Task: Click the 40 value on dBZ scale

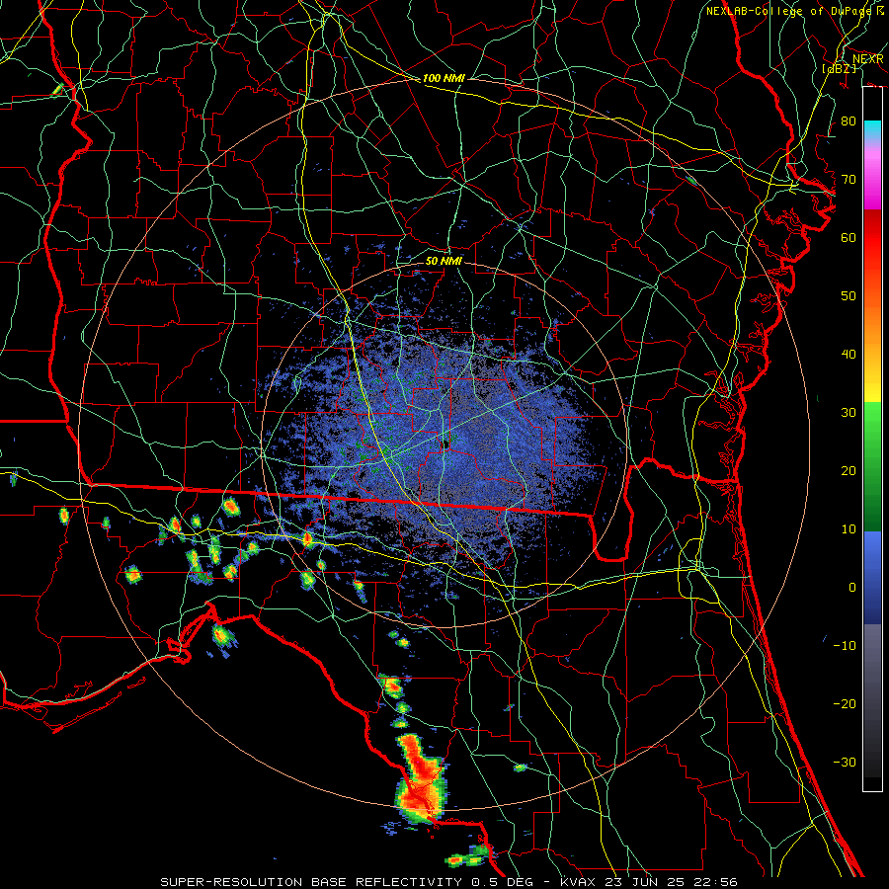Action: point(849,355)
